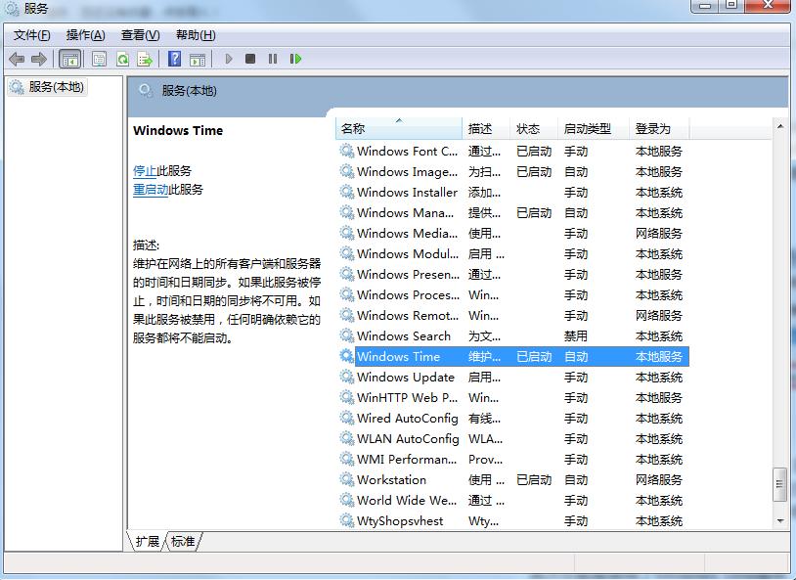Image resolution: width=796 pixels, height=580 pixels.
Task: Click the Forward arrow toolbar icon
Action: pos(38,59)
